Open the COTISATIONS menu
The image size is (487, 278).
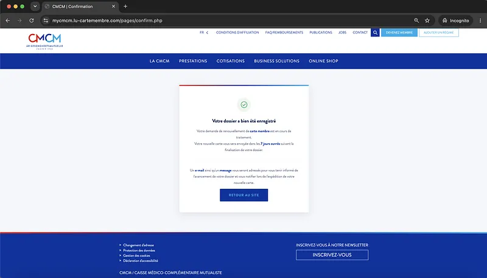tap(231, 61)
